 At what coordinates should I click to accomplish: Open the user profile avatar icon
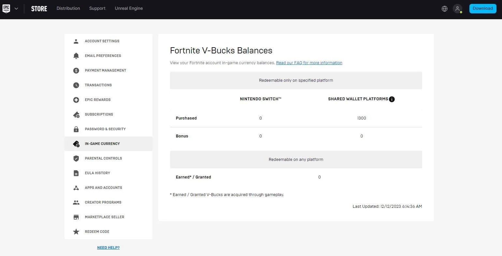457,9
